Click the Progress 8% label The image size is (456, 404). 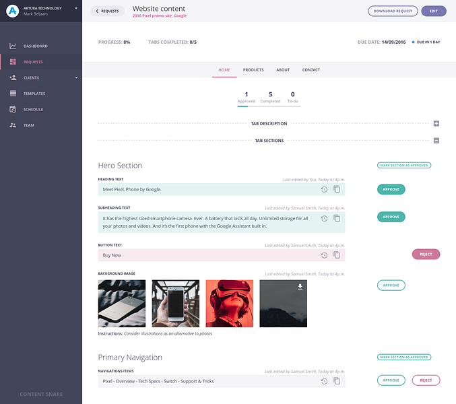[x=114, y=42]
